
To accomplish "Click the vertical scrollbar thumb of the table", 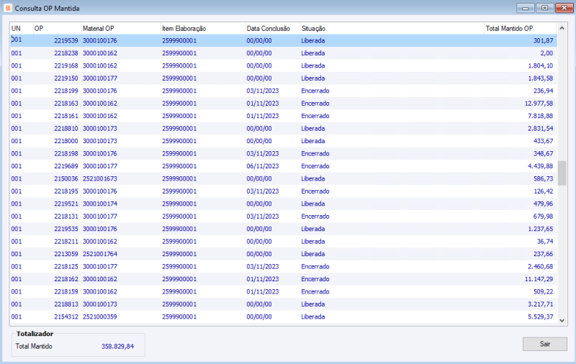I will [x=562, y=173].
